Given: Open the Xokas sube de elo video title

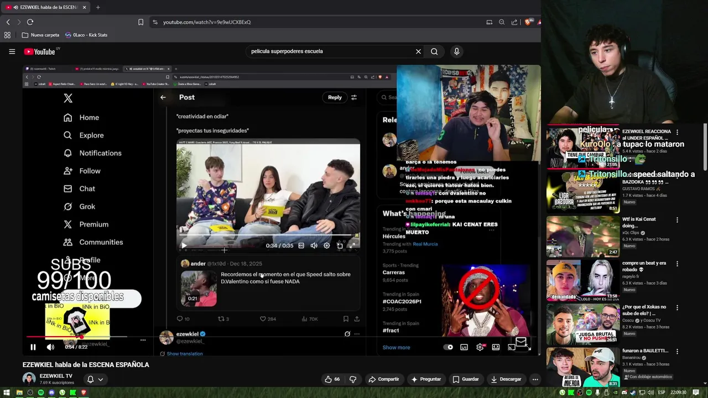Looking at the screenshot, I should (644, 310).
